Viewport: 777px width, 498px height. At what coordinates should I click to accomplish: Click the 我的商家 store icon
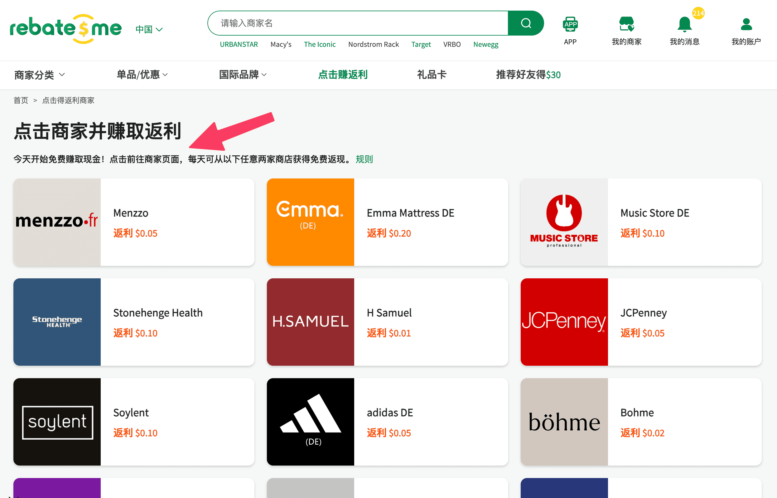click(x=626, y=23)
